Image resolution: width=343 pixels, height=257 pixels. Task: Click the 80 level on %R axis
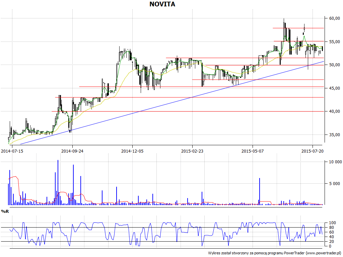[331, 228]
